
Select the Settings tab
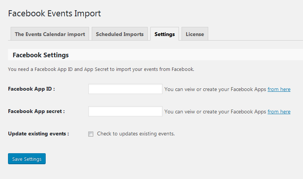click(x=164, y=34)
